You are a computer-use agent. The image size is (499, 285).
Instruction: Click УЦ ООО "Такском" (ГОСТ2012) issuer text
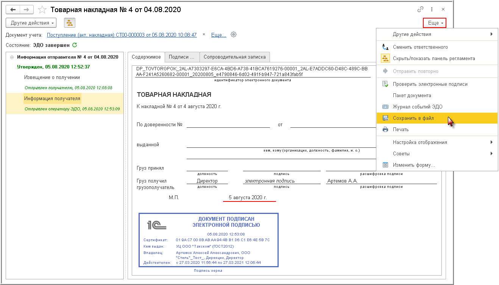[x=205, y=246]
